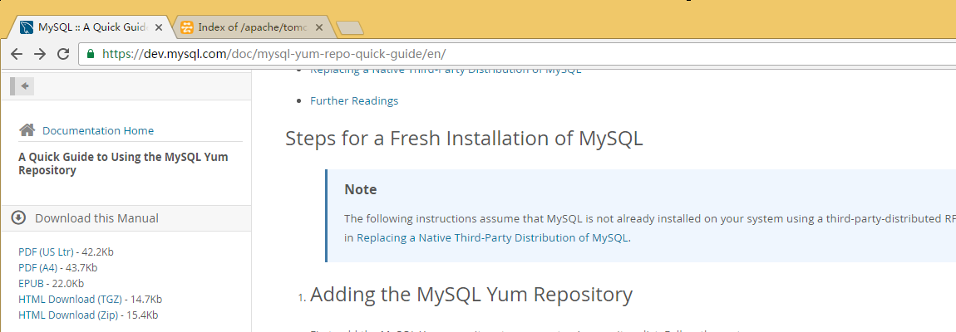Download the EPUB manual
Viewport: 956px width, 332px height.
coord(31,283)
